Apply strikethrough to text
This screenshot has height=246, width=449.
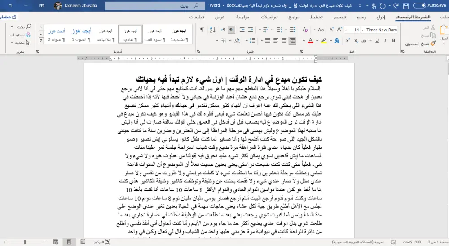364,41
